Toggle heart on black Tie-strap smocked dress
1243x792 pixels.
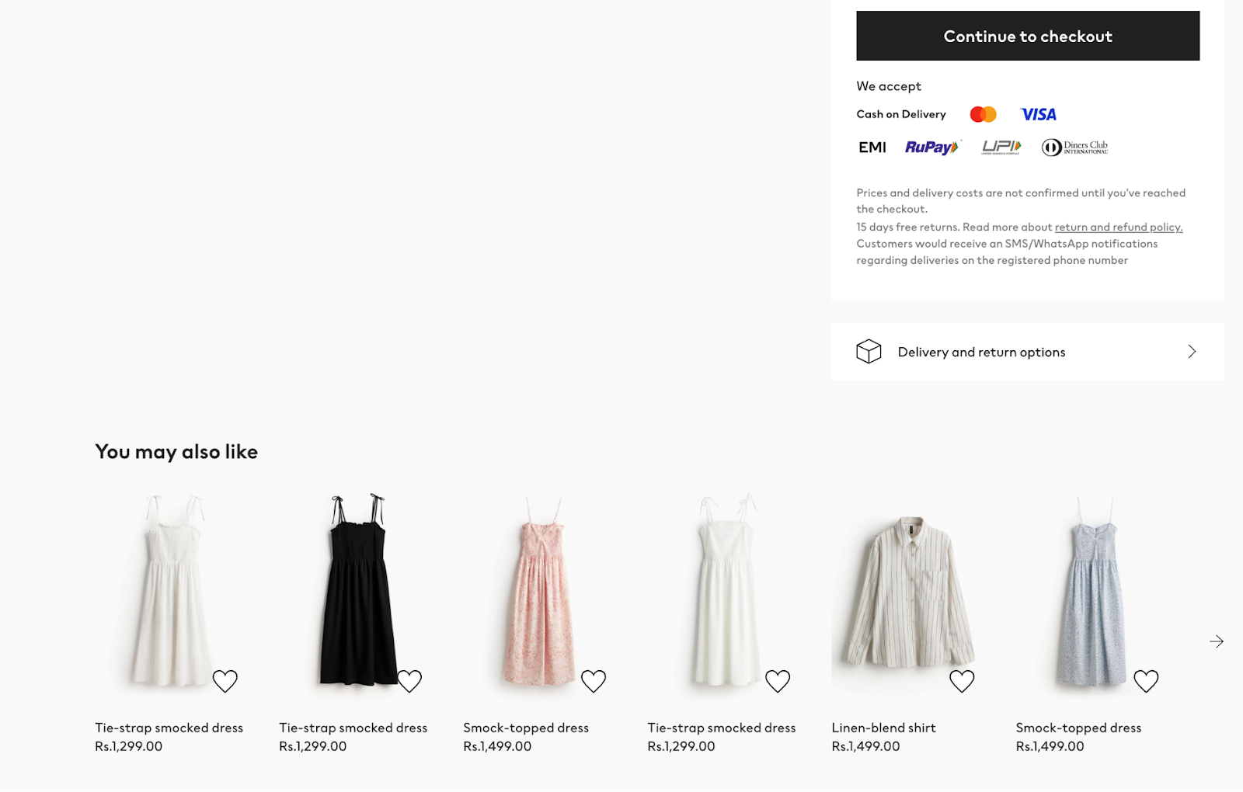[x=409, y=681]
